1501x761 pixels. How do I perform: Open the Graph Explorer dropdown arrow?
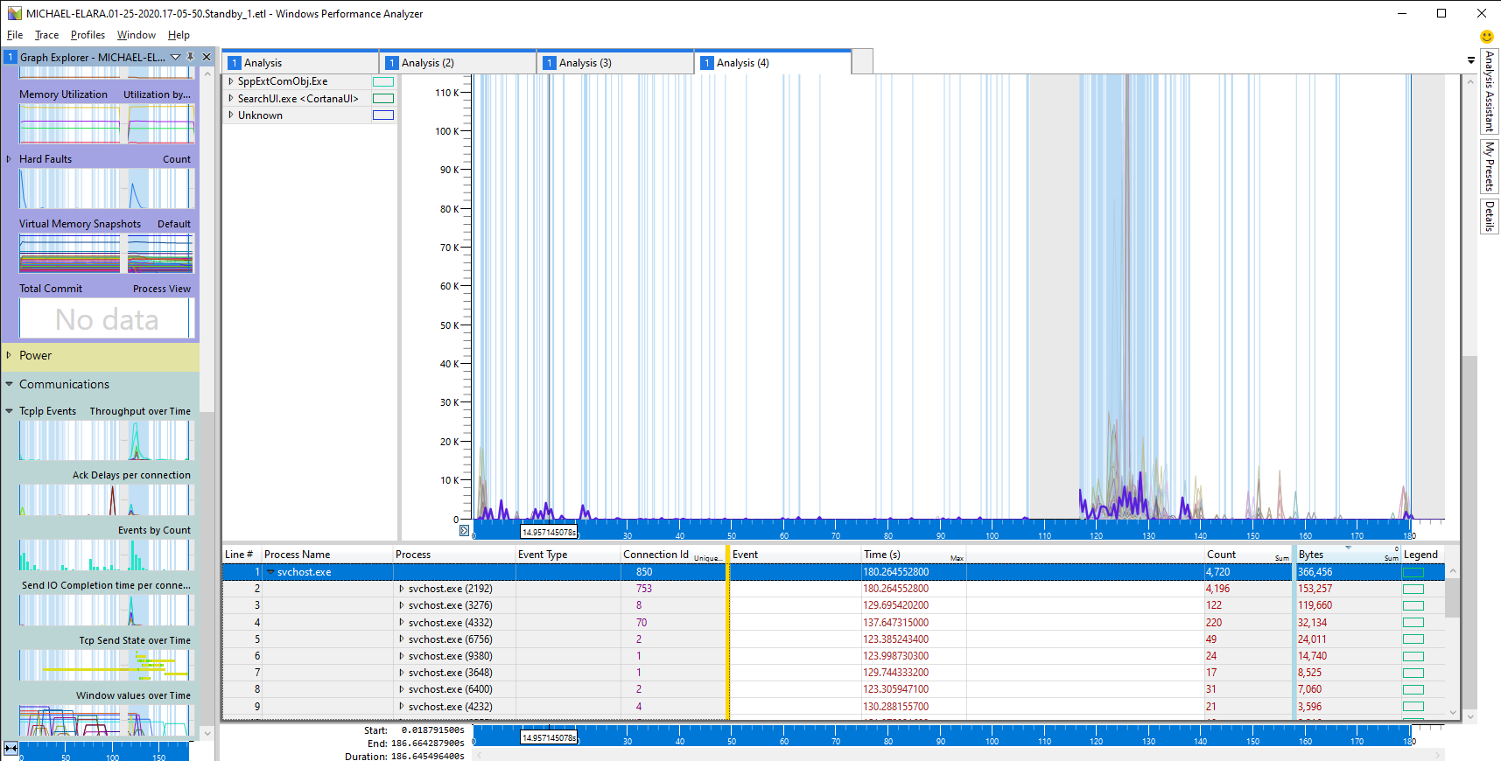pos(175,57)
